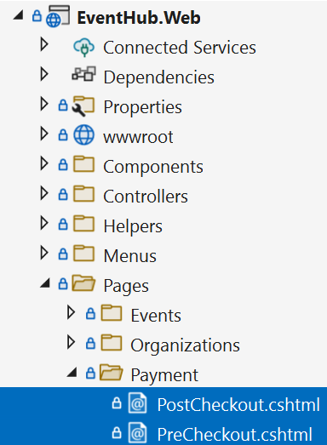Collapse the Pages folder
This screenshot has height=445, width=327.
[45, 283]
